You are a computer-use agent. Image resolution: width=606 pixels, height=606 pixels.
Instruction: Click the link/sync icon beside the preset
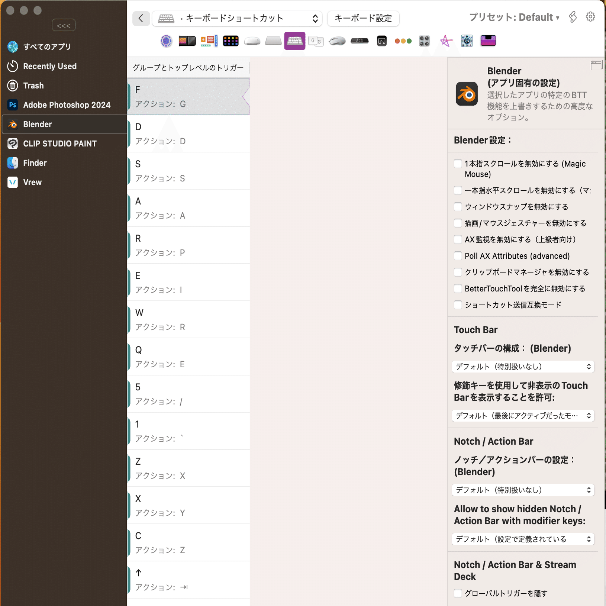coord(573,17)
